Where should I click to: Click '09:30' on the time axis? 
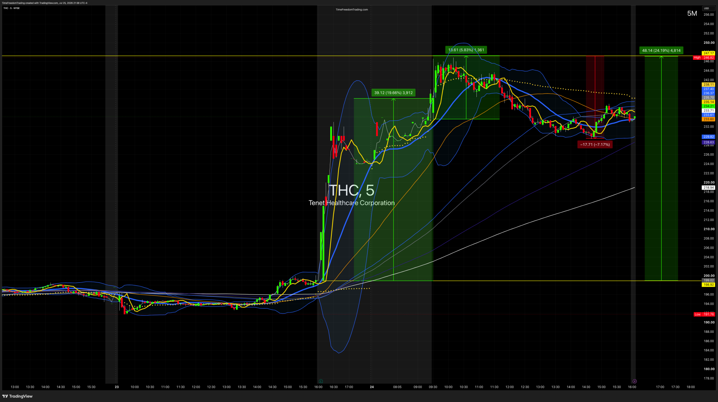pos(433,387)
